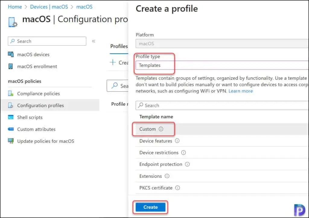The width and height of the screenshot is (309, 218).
Task: Select Update policies for macOS
Action: click(x=45, y=141)
